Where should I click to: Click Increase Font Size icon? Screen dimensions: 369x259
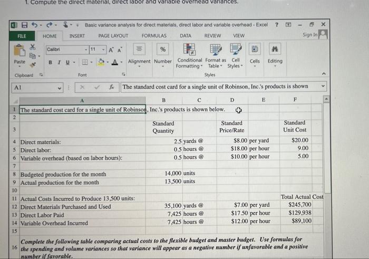coord(111,50)
